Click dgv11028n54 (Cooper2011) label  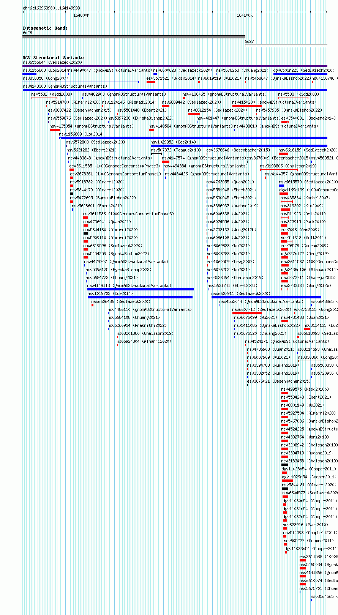[x=309, y=469]
